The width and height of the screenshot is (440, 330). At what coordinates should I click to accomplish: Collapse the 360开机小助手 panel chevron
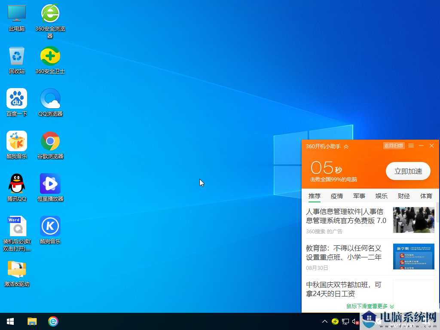tap(346, 147)
